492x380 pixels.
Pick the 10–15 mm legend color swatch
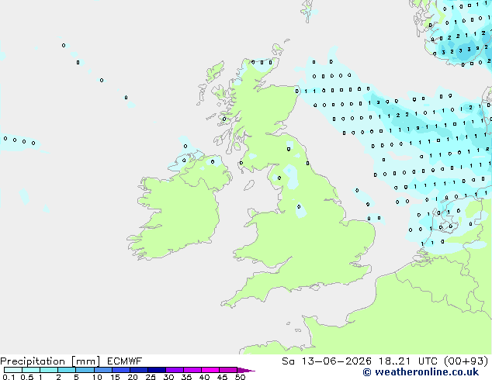(103, 370)
